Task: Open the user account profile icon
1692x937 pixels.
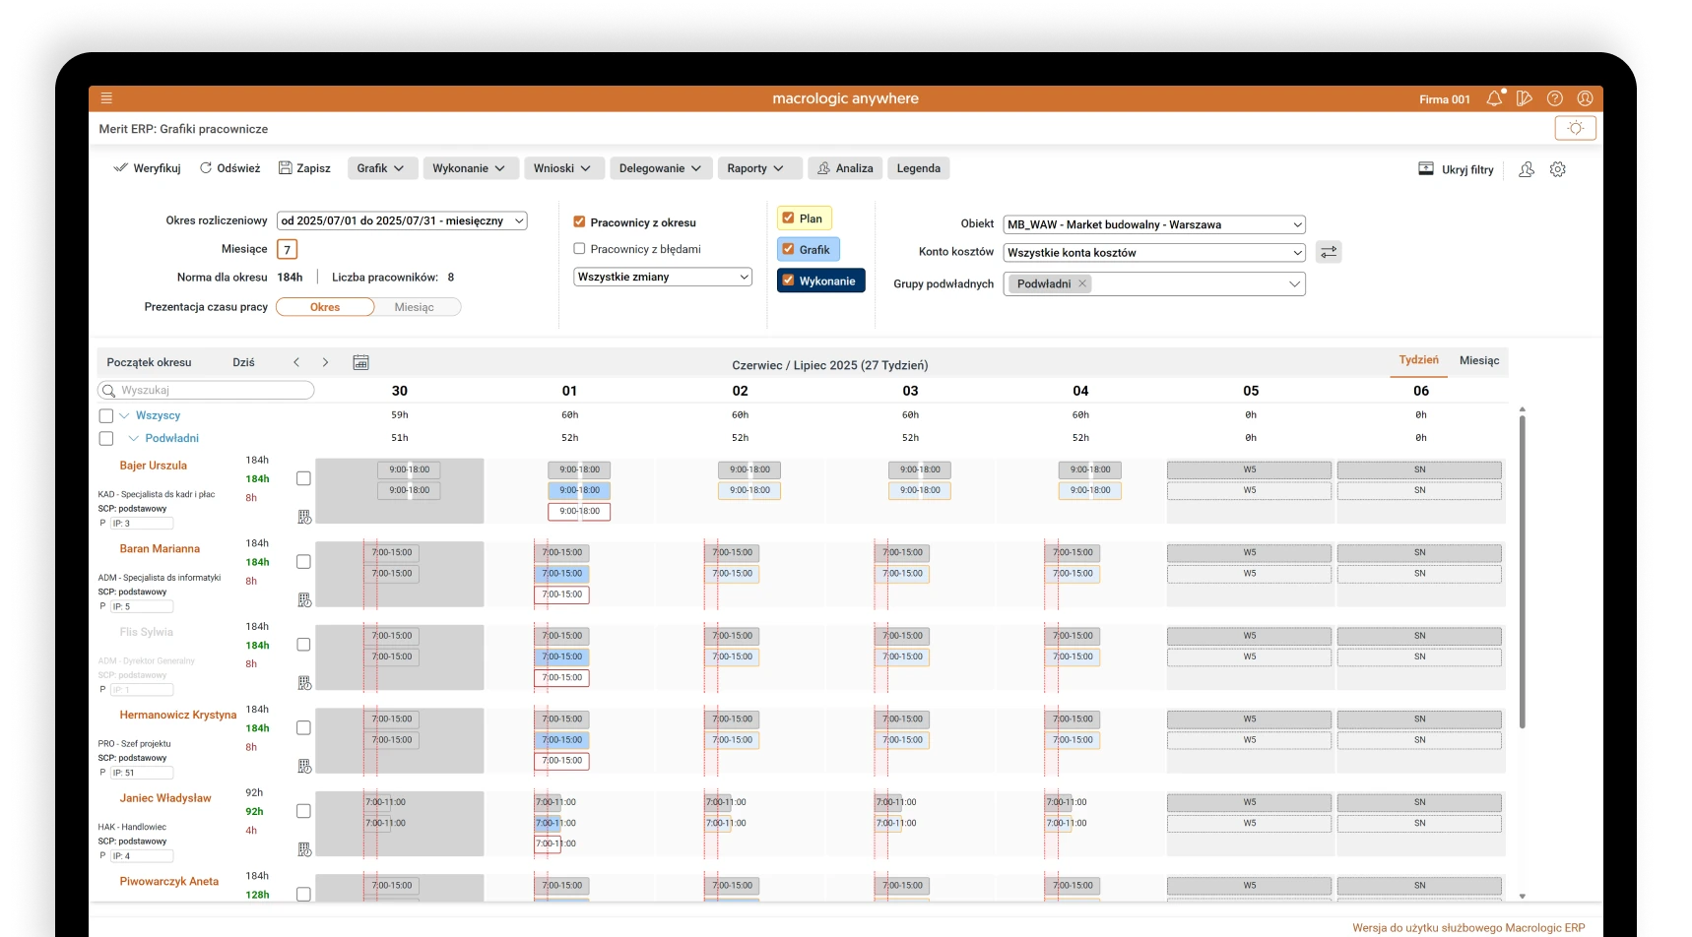Action: click(1585, 98)
